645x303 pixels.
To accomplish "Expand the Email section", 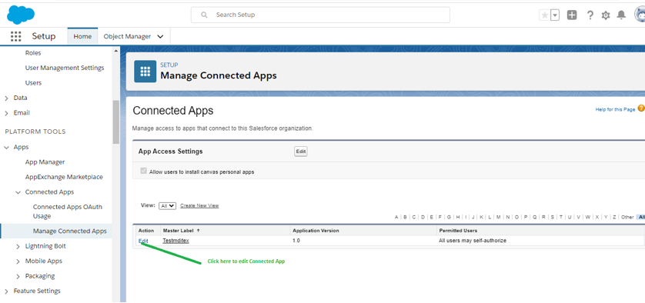I will (x=7, y=112).
